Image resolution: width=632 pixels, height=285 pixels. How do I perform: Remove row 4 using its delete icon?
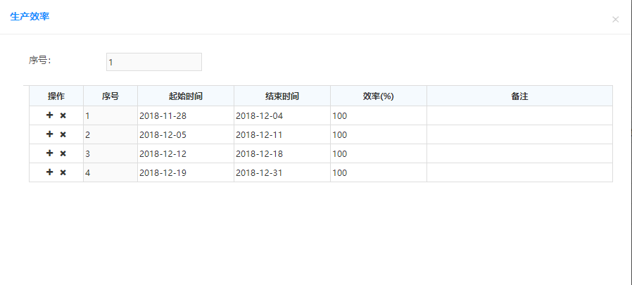tap(63, 172)
